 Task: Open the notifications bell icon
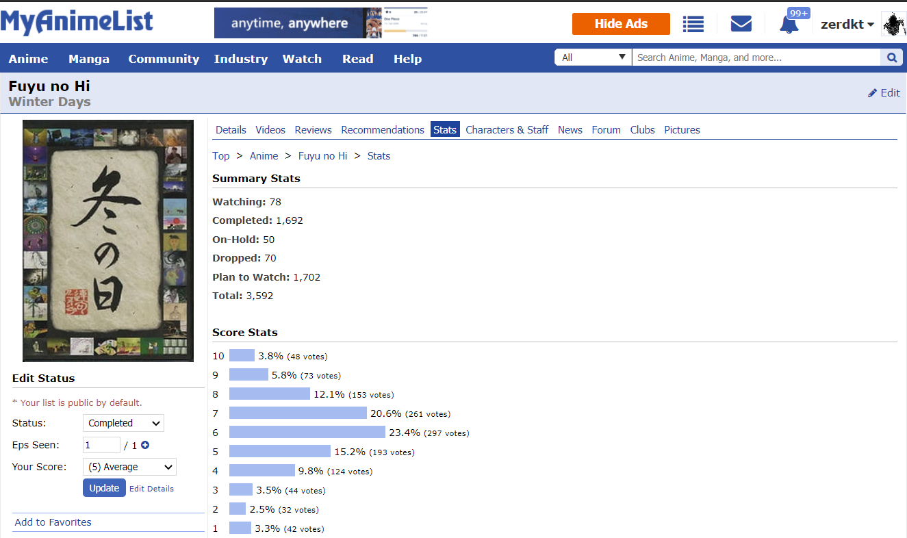[789, 24]
